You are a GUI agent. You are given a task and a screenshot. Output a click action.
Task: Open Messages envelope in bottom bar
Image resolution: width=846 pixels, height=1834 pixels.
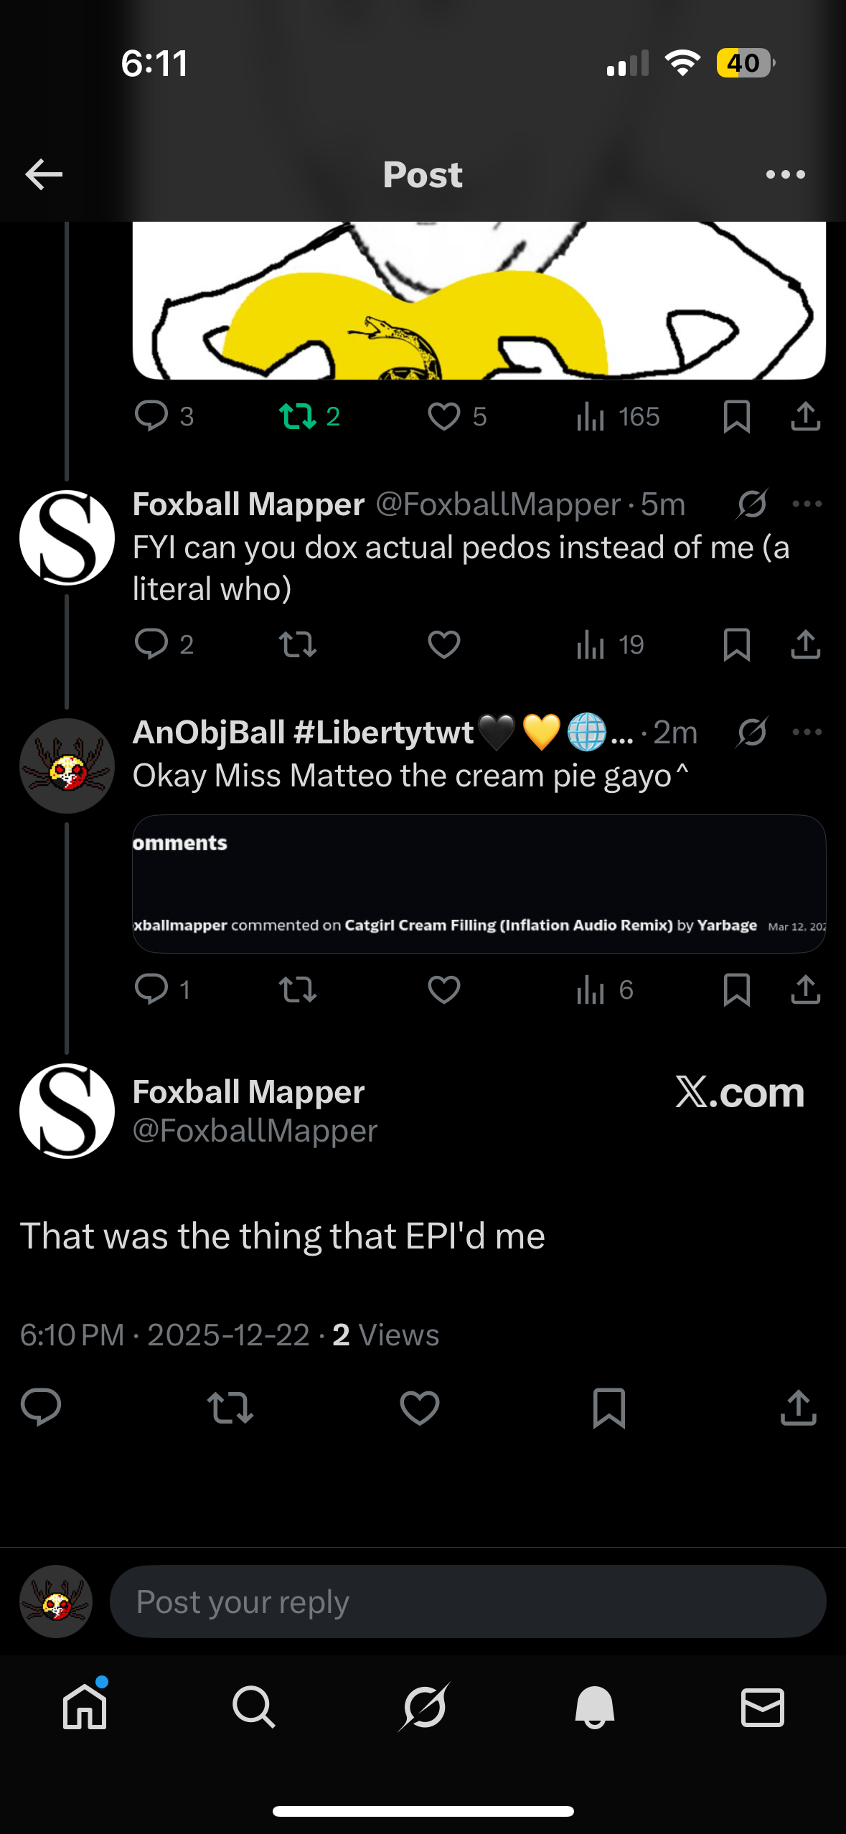(x=762, y=1706)
